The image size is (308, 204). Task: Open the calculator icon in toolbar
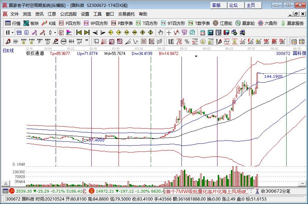(x=211, y=33)
